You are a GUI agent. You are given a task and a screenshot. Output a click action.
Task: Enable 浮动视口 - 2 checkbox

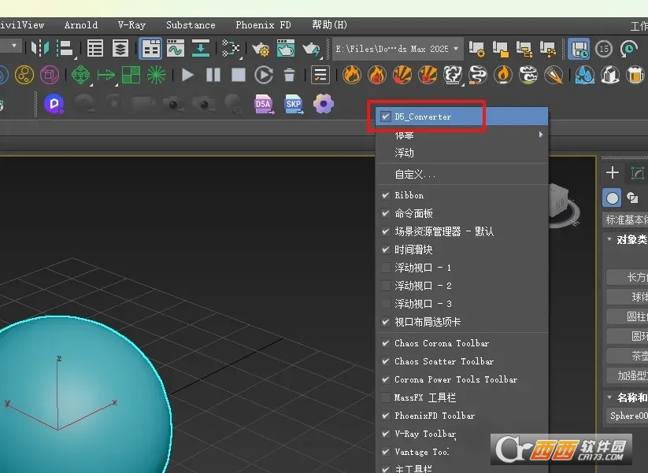(x=386, y=286)
